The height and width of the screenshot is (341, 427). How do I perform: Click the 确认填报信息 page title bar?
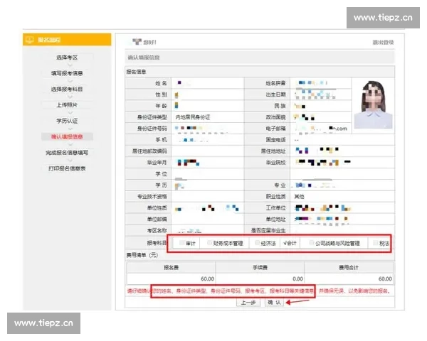(260, 58)
